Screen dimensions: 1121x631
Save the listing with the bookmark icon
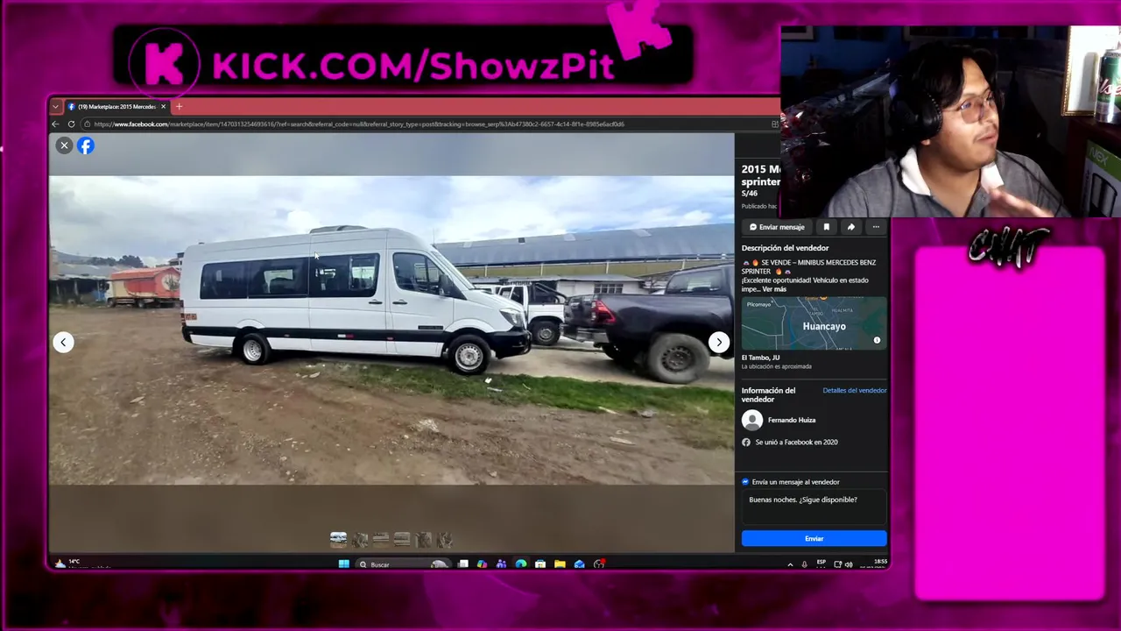pyautogui.click(x=826, y=227)
